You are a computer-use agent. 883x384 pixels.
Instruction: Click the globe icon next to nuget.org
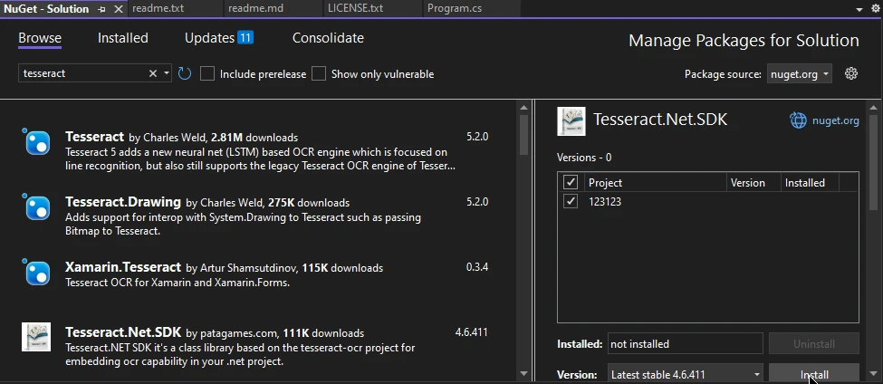[x=798, y=120]
